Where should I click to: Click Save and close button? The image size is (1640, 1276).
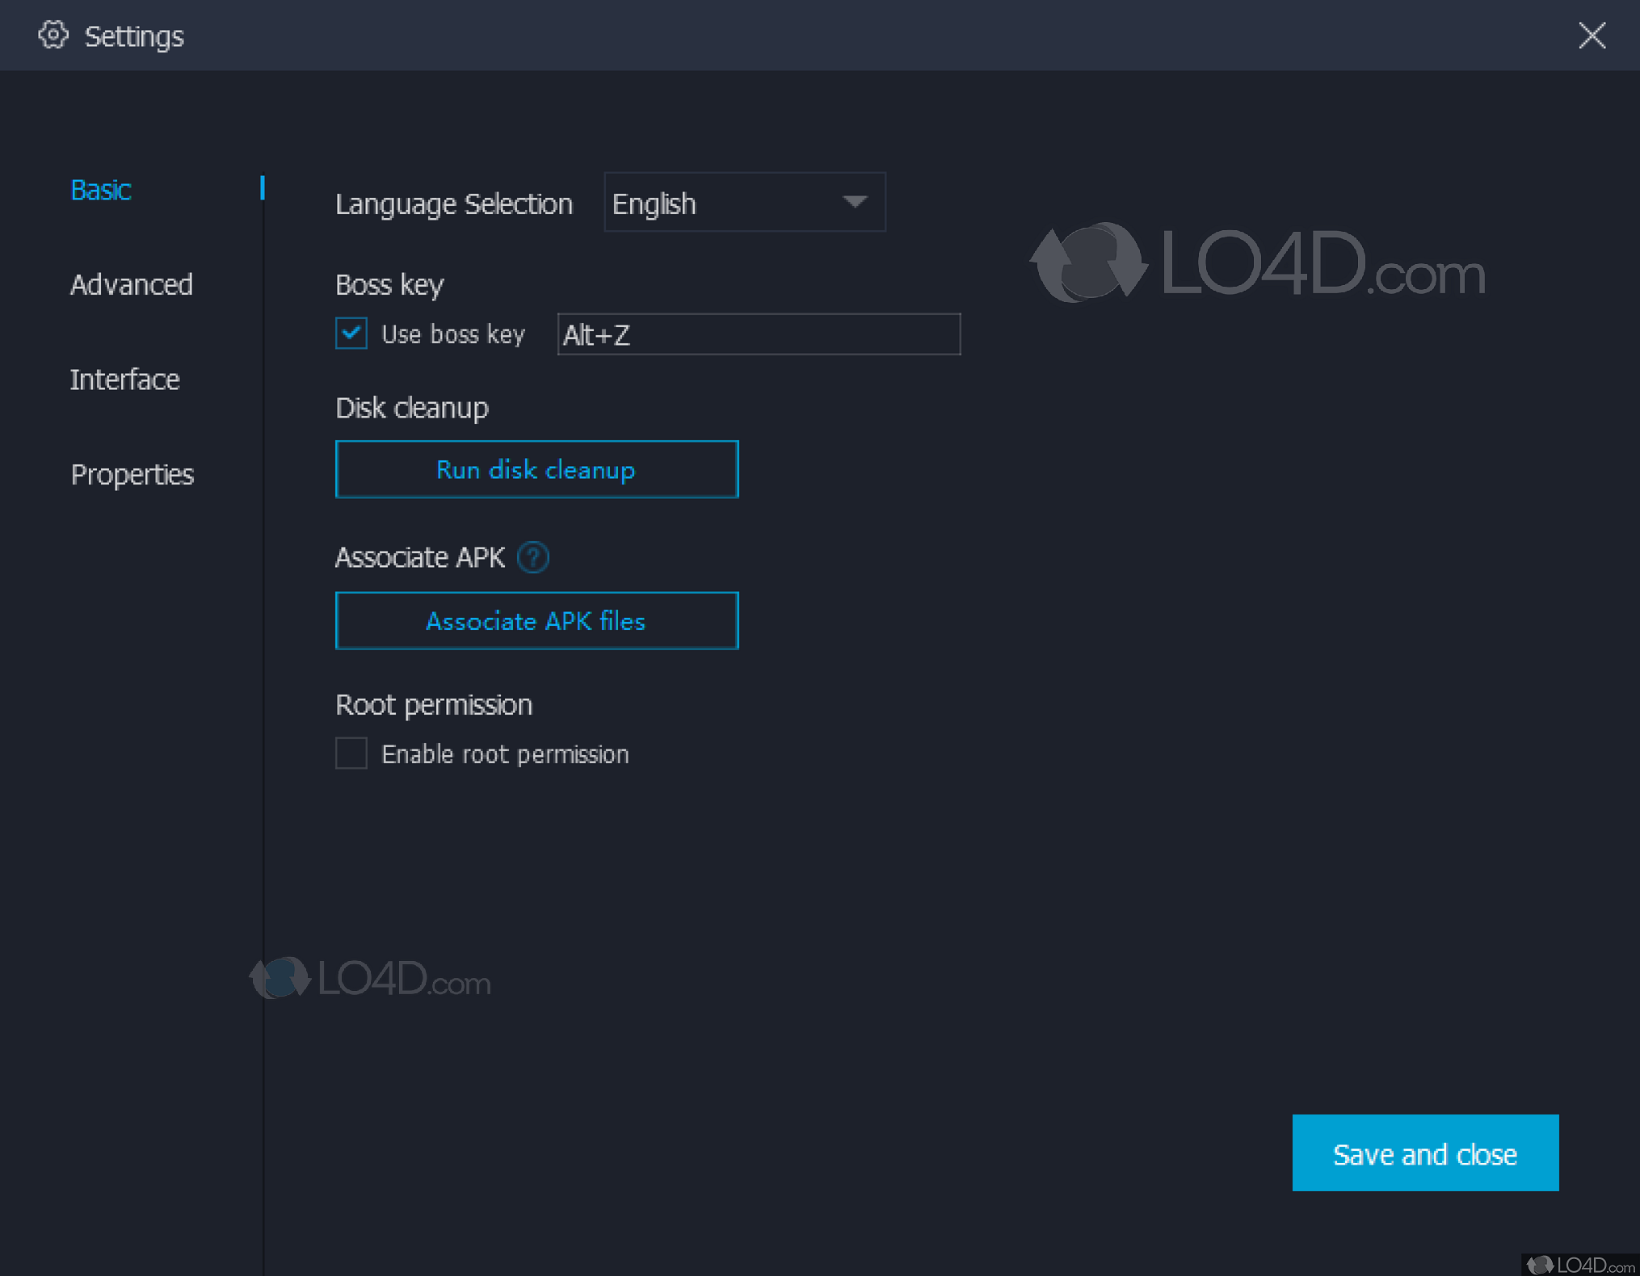(x=1424, y=1153)
